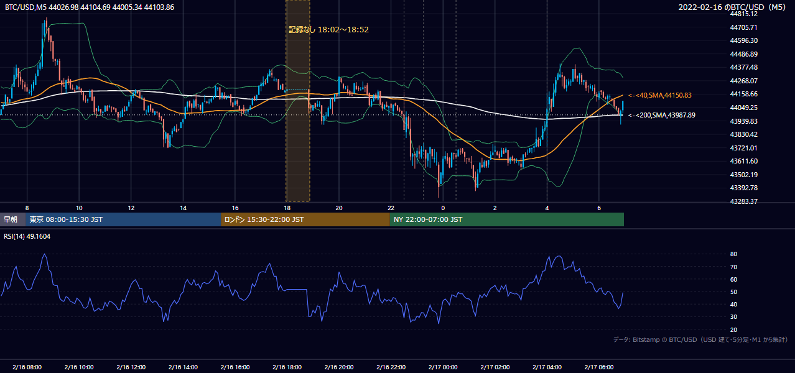Click RSI axis level 80

pos(734,254)
